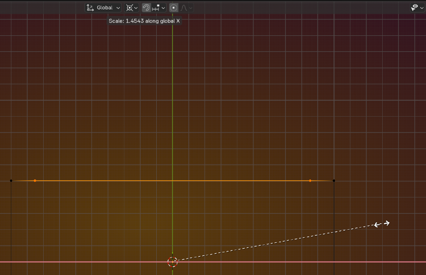This screenshot has height=275, width=426.
Task: Open the snap settings dropdown arrow
Action: [x=163, y=8]
